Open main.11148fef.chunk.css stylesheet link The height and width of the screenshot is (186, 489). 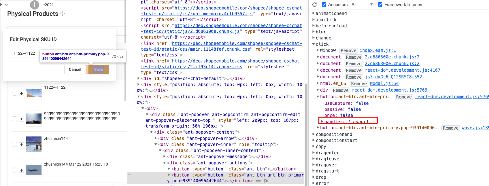221,46
